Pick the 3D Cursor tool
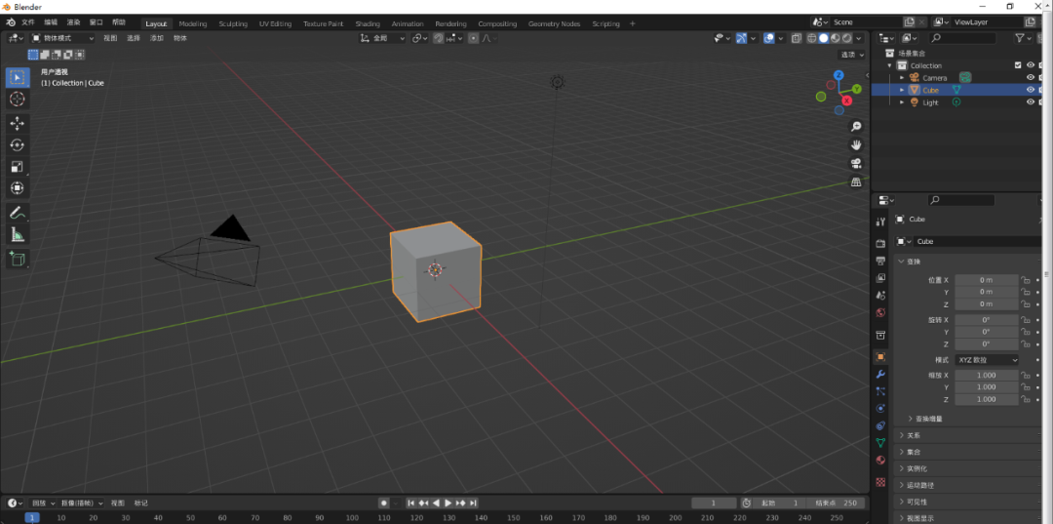 point(18,99)
